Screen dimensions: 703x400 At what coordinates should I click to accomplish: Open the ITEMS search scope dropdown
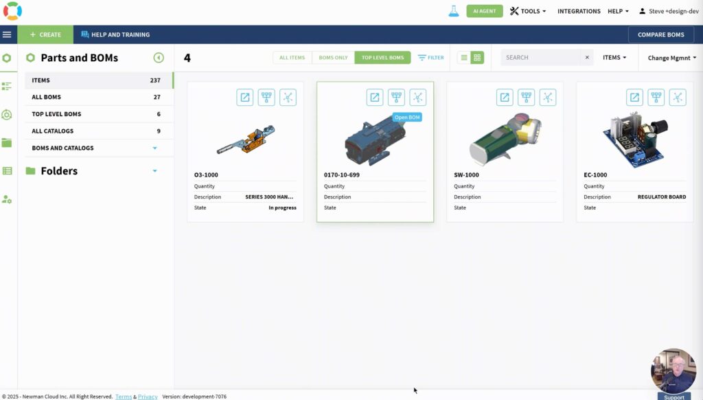click(x=614, y=58)
